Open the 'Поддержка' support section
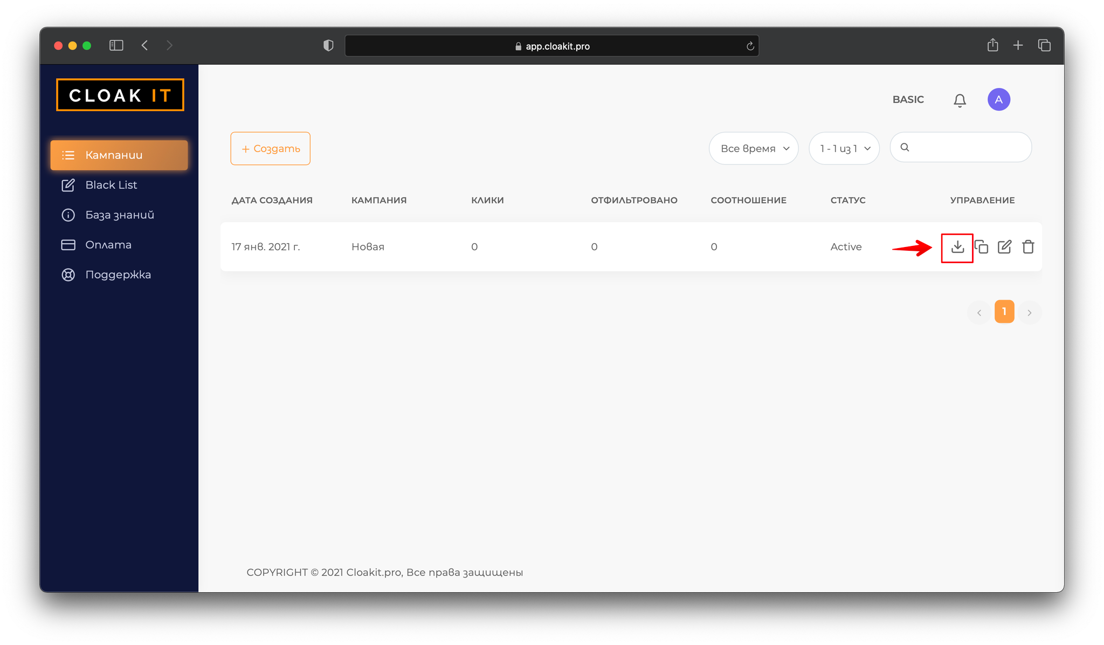 pos(118,275)
